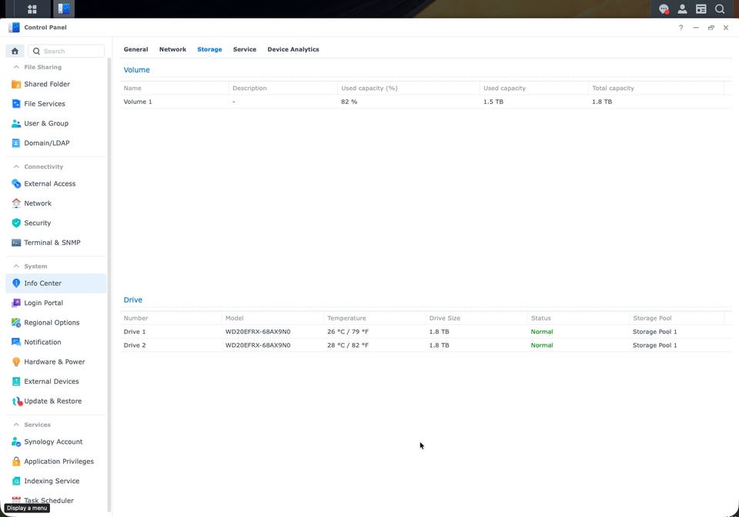The height and width of the screenshot is (517, 739).
Task: Open External Access settings
Action: point(55,183)
